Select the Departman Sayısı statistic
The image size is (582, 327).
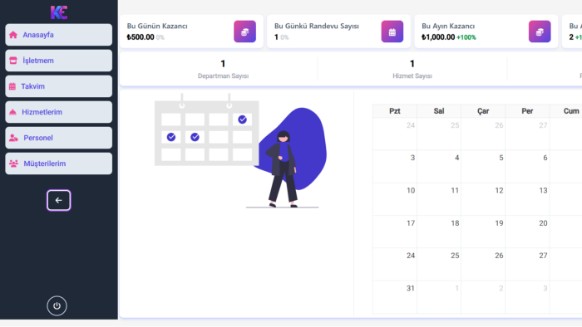(223, 69)
